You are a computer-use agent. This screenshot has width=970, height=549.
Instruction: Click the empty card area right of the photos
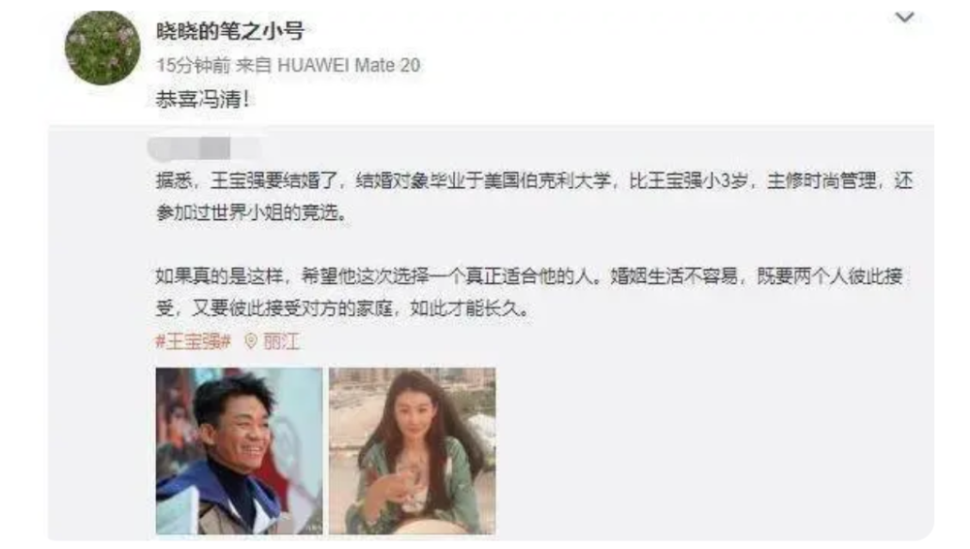pos(711,451)
